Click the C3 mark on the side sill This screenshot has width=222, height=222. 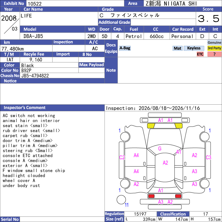pos(208,157)
